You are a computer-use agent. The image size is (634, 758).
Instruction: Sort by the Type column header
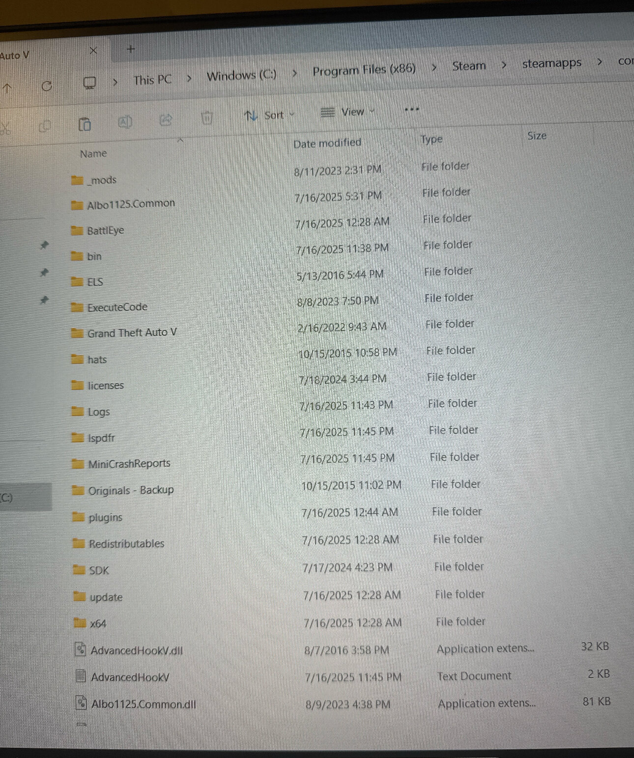[432, 140]
